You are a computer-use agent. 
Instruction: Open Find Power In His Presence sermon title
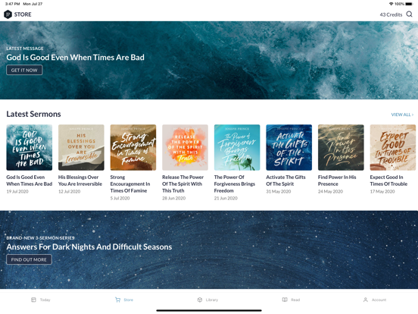[337, 181]
